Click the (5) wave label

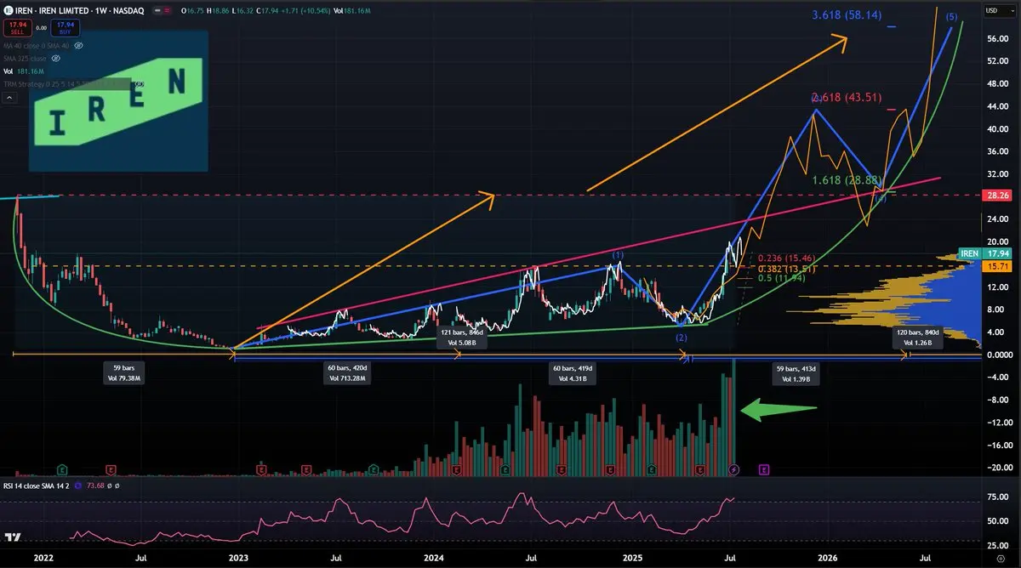pyautogui.click(x=951, y=17)
